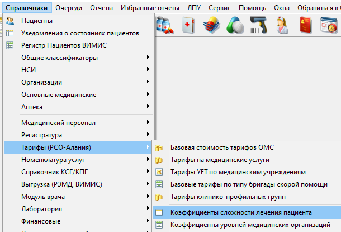The height and width of the screenshot is (232, 341).
Task: Select Пациенты from the Справочники menu
Action: coord(37,21)
